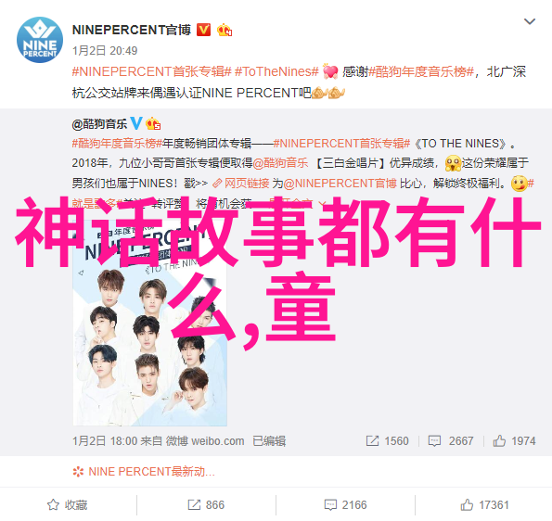This screenshot has width=552, height=521.
Task: Repost this post via the 866 button
Action: pyautogui.click(x=206, y=505)
